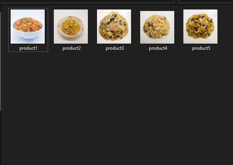Click the product2 file name label
The image size is (233, 165).
(x=72, y=48)
